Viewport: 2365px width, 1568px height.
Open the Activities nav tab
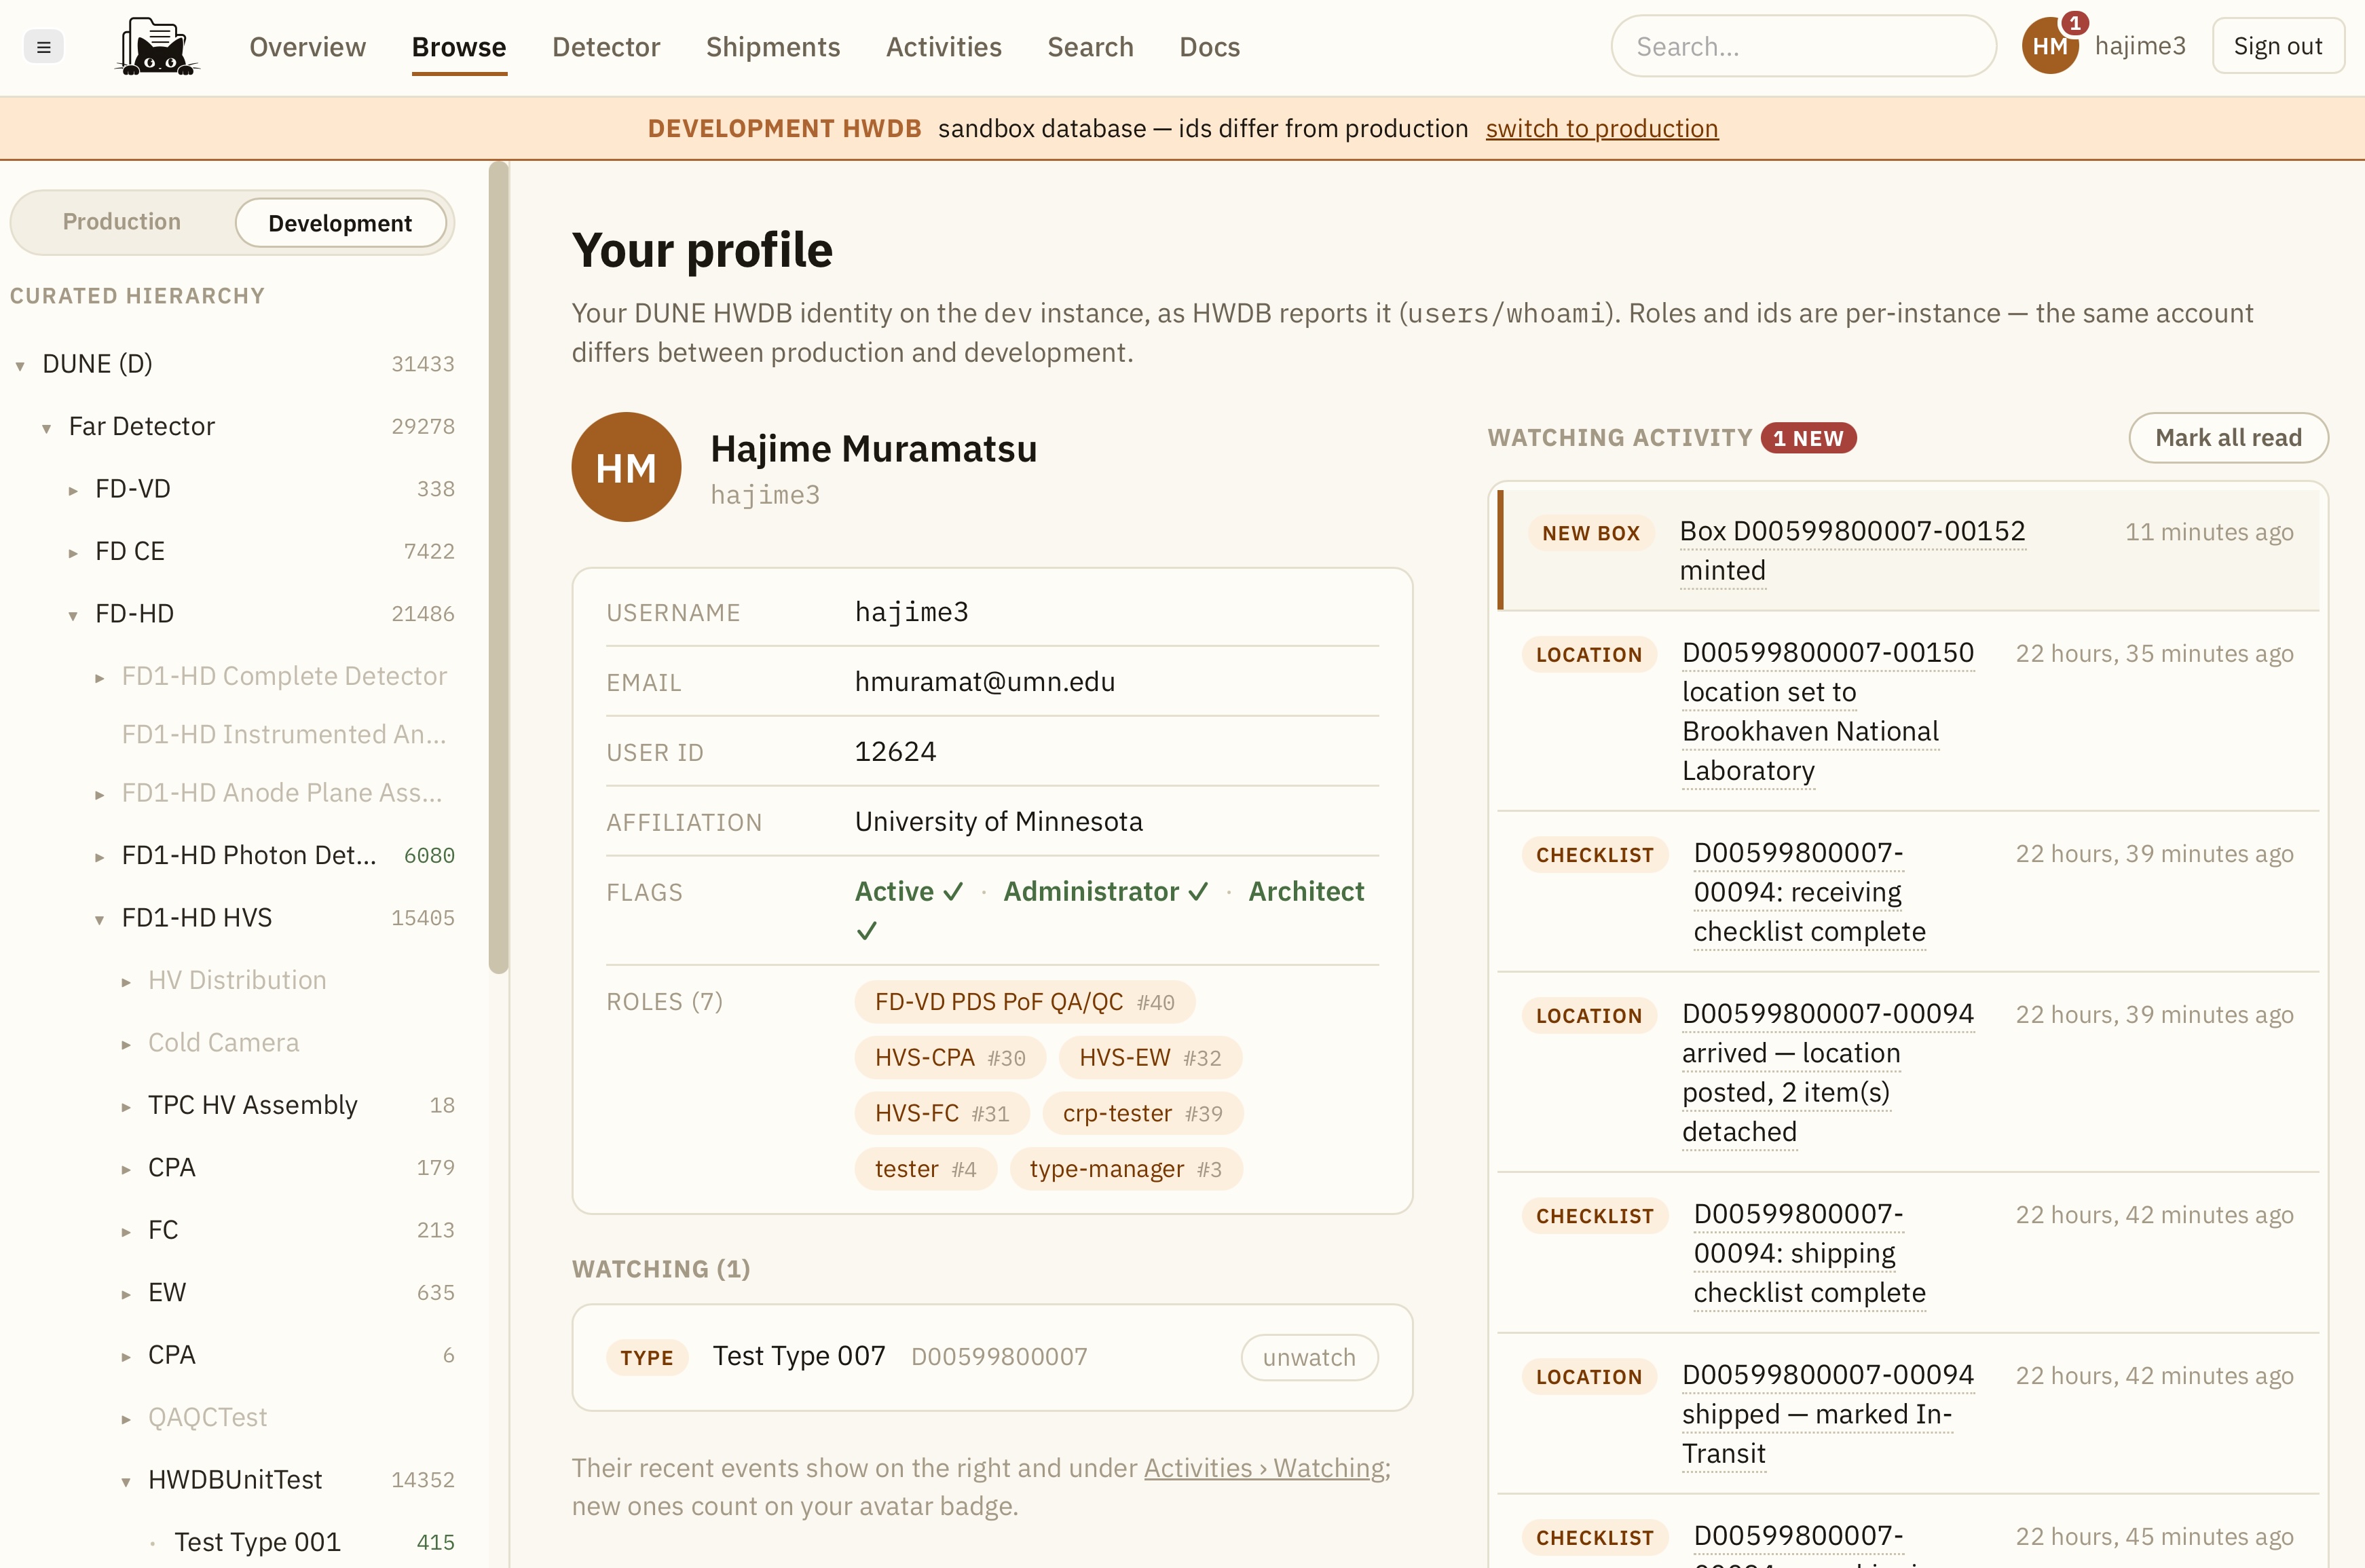click(943, 47)
